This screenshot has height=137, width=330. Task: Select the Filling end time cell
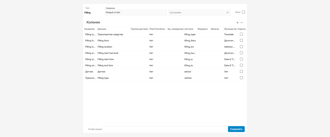(105, 65)
